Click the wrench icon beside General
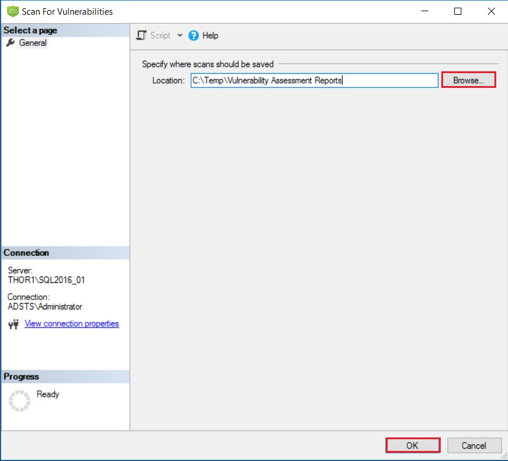The height and width of the screenshot is (461, 508). pos(11,42)
